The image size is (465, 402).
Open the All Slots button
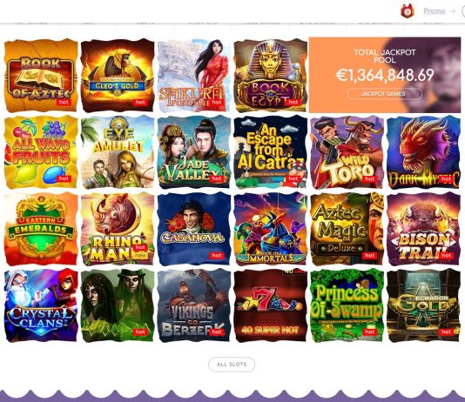pos(232,364)
